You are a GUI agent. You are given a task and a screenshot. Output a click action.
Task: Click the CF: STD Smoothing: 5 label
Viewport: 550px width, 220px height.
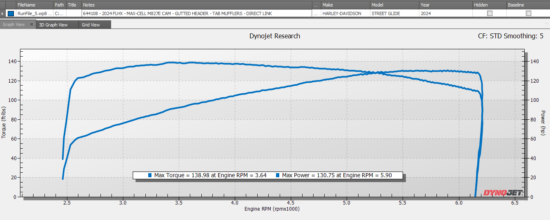pyautogui.click(x=510, y=36)
